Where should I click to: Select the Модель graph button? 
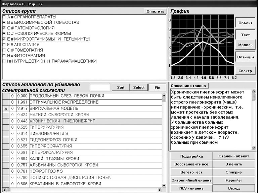pos(245,45)
